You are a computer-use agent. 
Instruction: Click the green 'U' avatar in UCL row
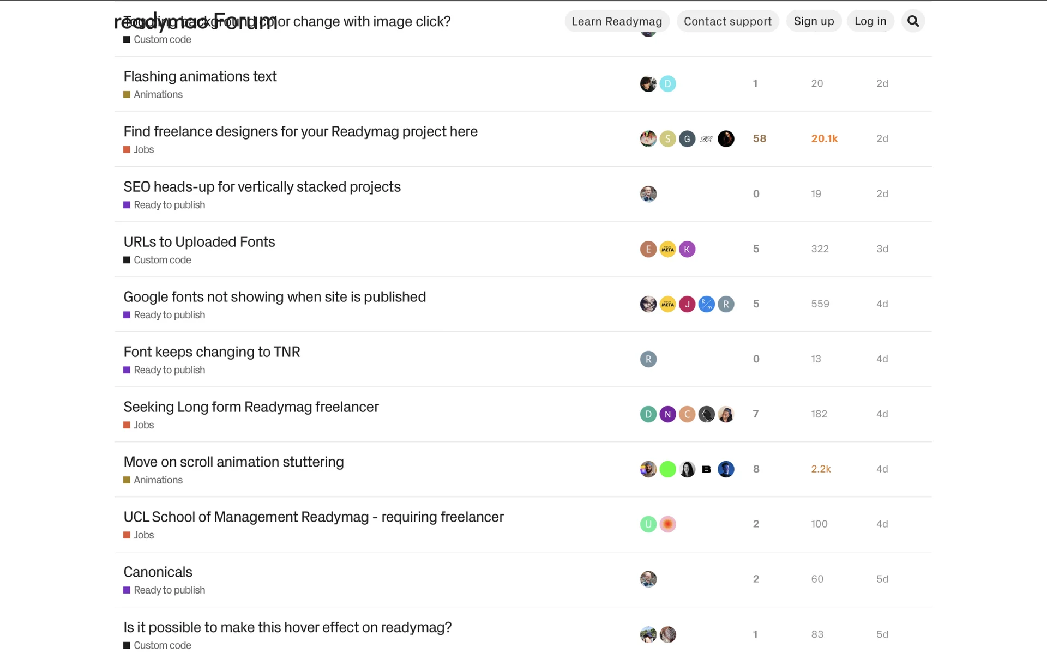click(x=648, y=524)
